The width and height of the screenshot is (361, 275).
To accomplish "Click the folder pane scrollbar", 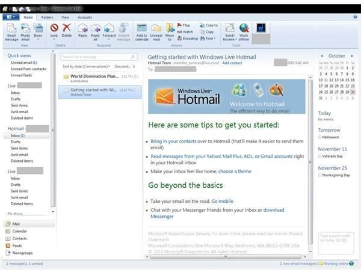I will 53,131.
